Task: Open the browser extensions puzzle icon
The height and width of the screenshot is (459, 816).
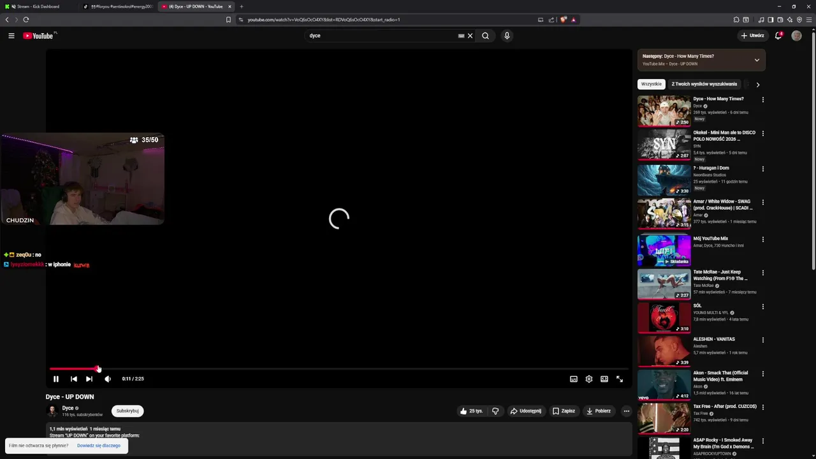Action: (736, 20)
